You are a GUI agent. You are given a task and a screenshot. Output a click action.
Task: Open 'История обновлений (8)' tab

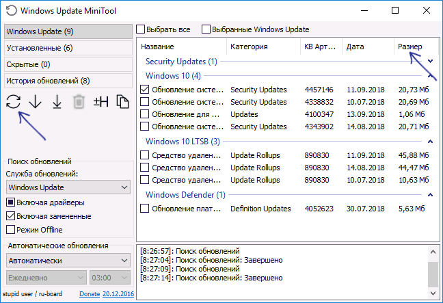(68, 81)
